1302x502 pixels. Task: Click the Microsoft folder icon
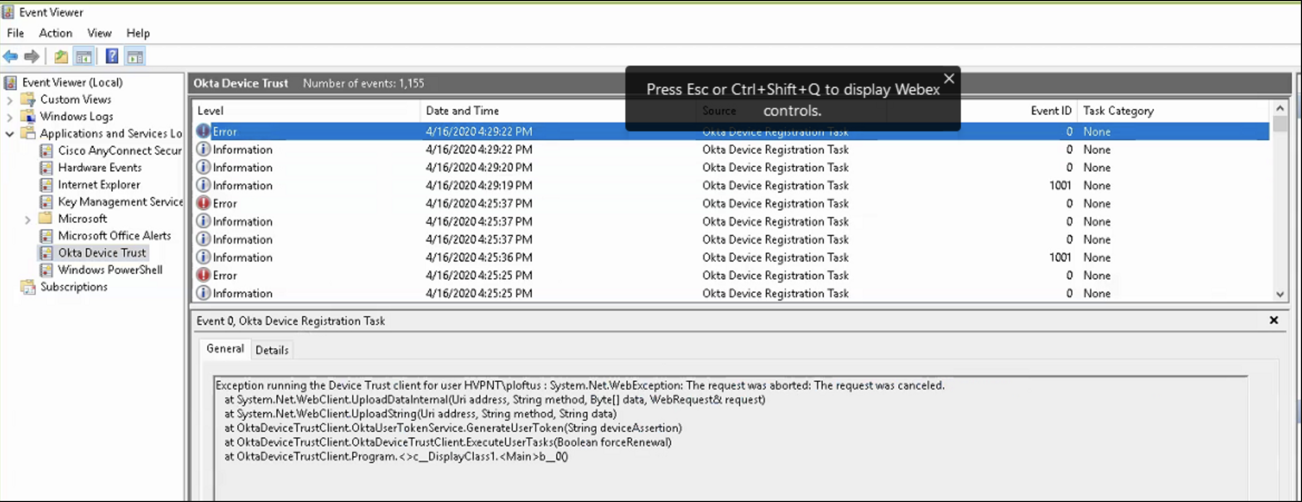[x=46, y=218]
